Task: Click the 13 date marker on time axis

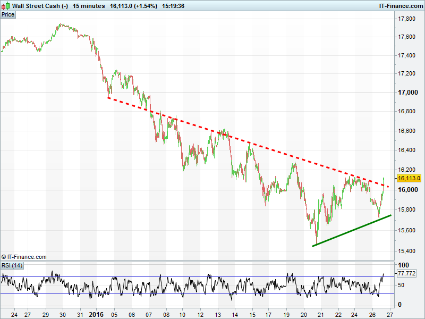Action: click(217, 314)
